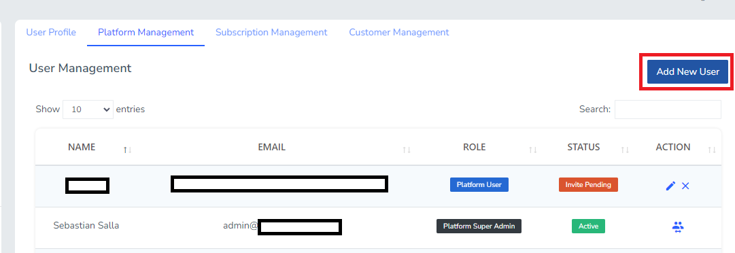Viewport: 735px width, 253px height.
Task: Click the Platform Super Admin role badge
Action: 479,226
